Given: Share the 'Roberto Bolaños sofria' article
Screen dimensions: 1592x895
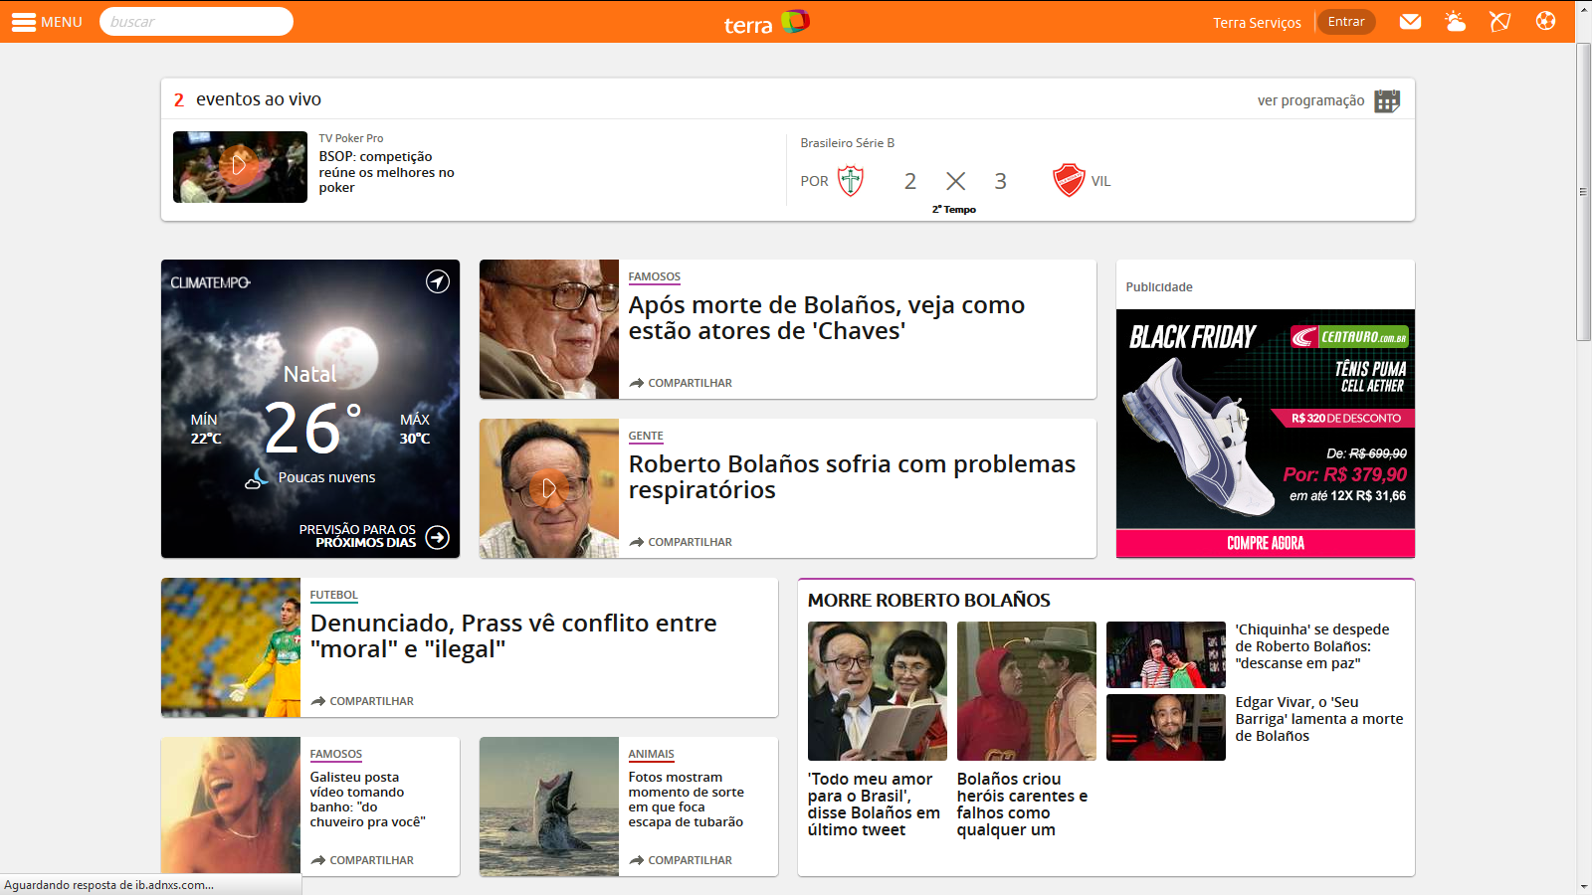Looking at the screenshot, I should coord(681,542).
